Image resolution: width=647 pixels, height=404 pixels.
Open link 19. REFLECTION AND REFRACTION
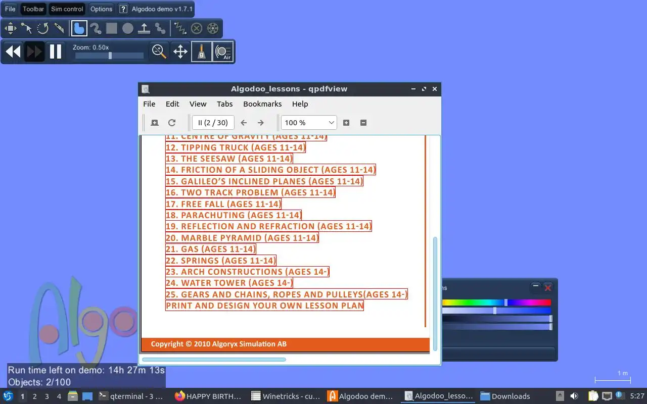268,226
